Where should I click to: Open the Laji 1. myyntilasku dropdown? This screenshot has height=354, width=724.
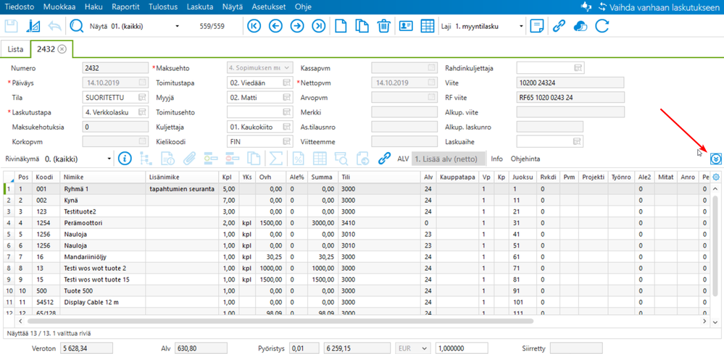point(520,26)
